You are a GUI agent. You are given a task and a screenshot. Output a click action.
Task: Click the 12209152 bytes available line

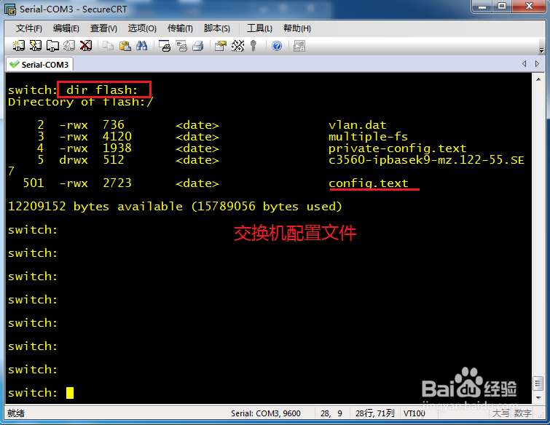coord(175,207)
